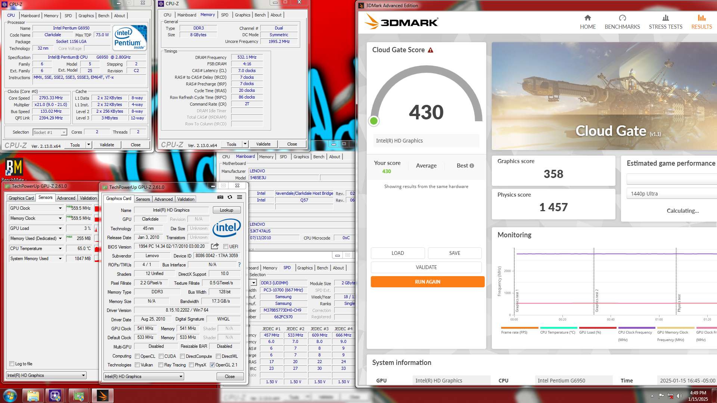The width and height of the screenshot is (717, 403).
Task: Open the SPD tab in the CPU-Z Timings window
Action: tap(224, 15)
